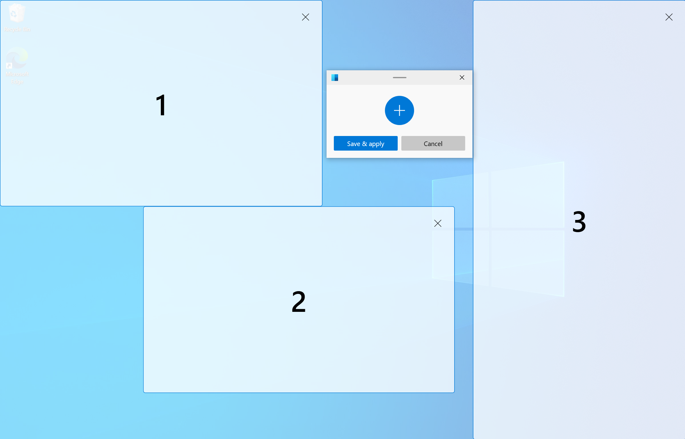Click Save & apply button in dialog
The height and width of the screenshot is (439, 685).
tap(366, 144)
